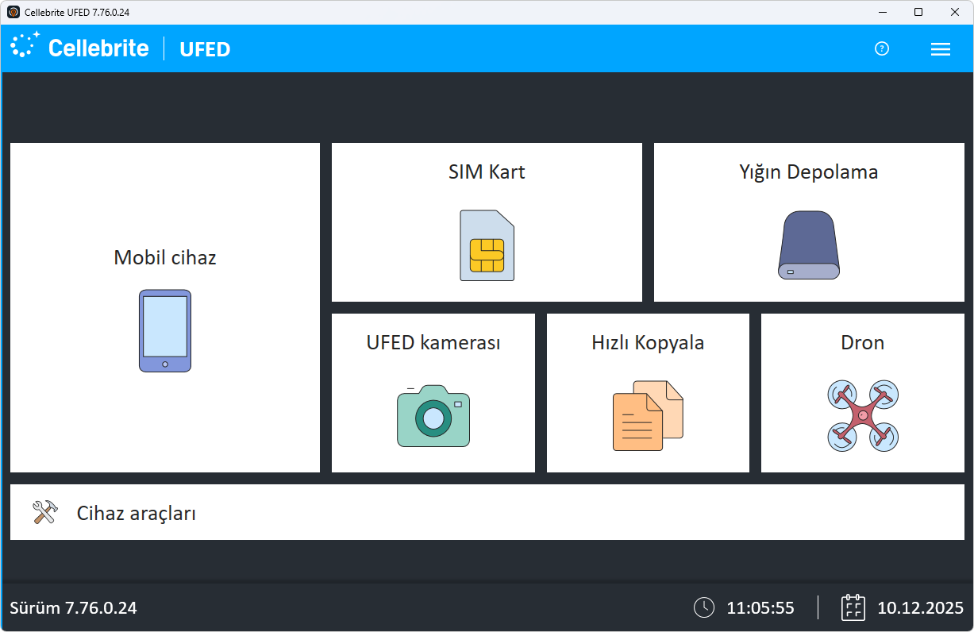The image size is (974, 632).
Task: Open the Dron label
Action: [x=863, y=342]
